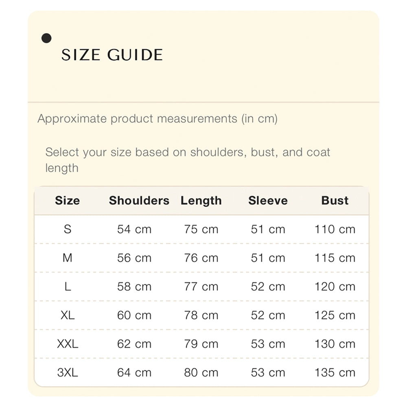Pick the XXL size row label
The width and height of the screenshot is (407, 407).
pos(68,344)
